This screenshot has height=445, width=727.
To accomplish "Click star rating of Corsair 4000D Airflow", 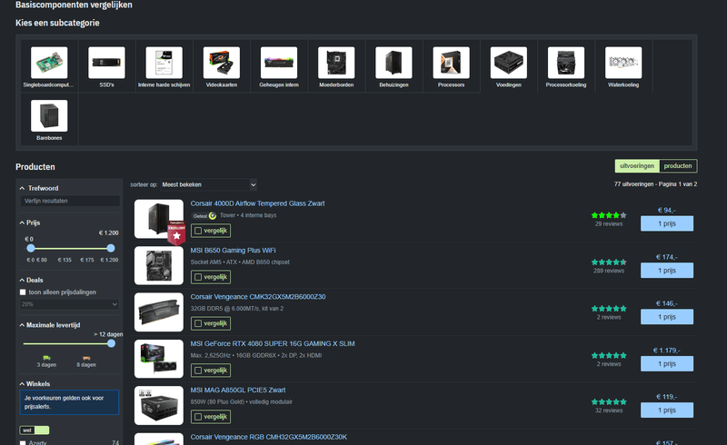I will pyautogui.click(x=609, y=215).
